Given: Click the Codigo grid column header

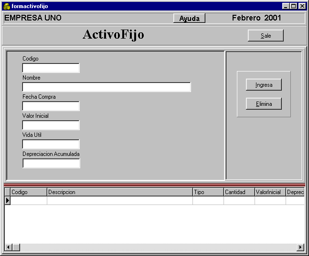Looking at the screenshot, I should click(x=29, y=192).
